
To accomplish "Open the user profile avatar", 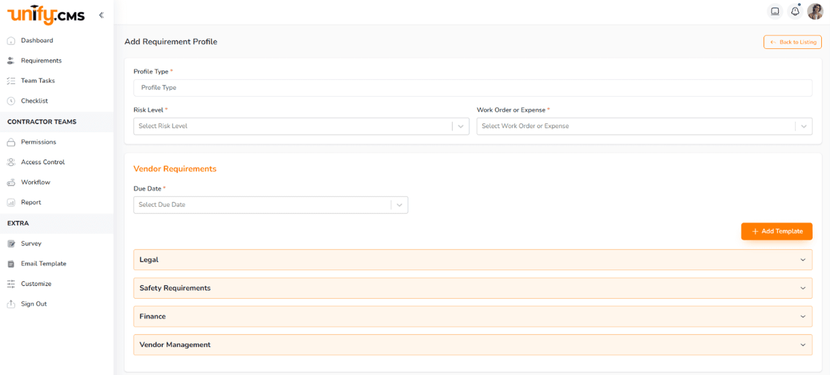I will coord(815,11).
